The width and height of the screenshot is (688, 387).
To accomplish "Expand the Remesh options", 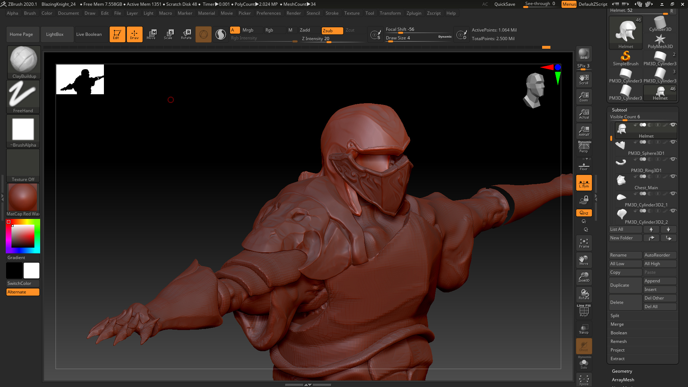I will (x=618, y=341).
